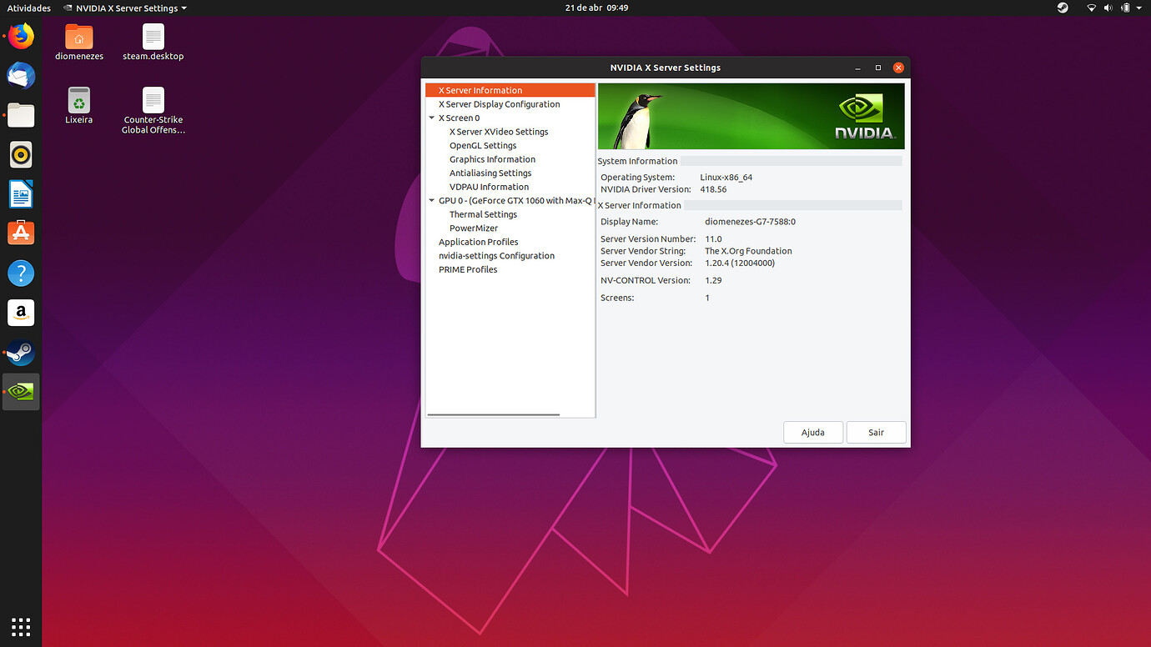Select X Server Information in tree
Image resolution: width=1151 pixels, height=647 pixels.
point(510,90)
